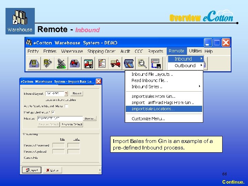This screenshot has height=186, width=248.
Task: Click the Warehouse desktop shortcut icon
Action: (20, 21)
